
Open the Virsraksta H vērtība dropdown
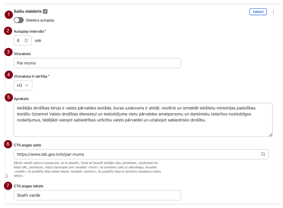coord(23,85)
